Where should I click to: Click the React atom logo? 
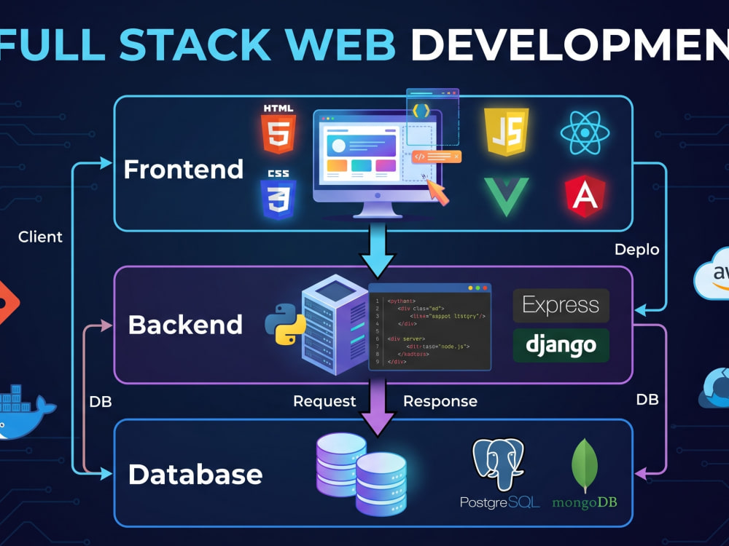585,133
